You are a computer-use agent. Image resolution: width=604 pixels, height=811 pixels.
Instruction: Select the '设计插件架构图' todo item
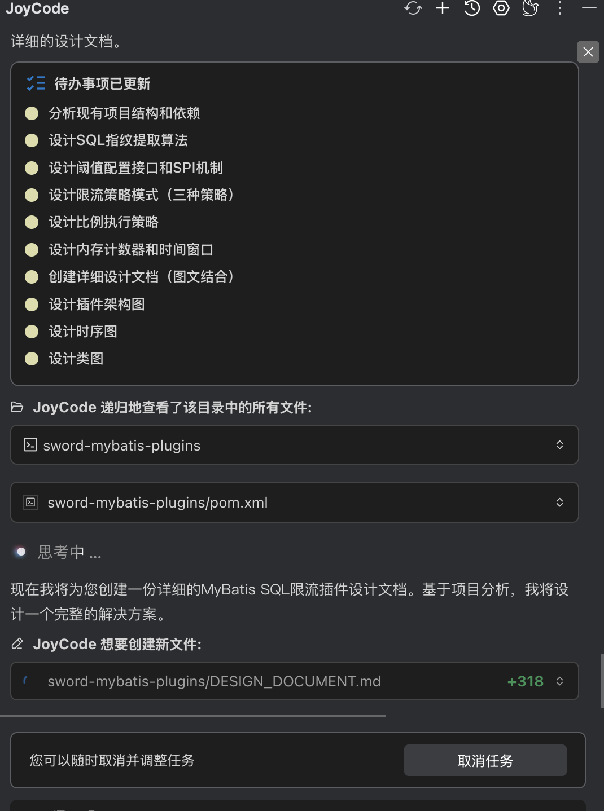coord(97,305)
